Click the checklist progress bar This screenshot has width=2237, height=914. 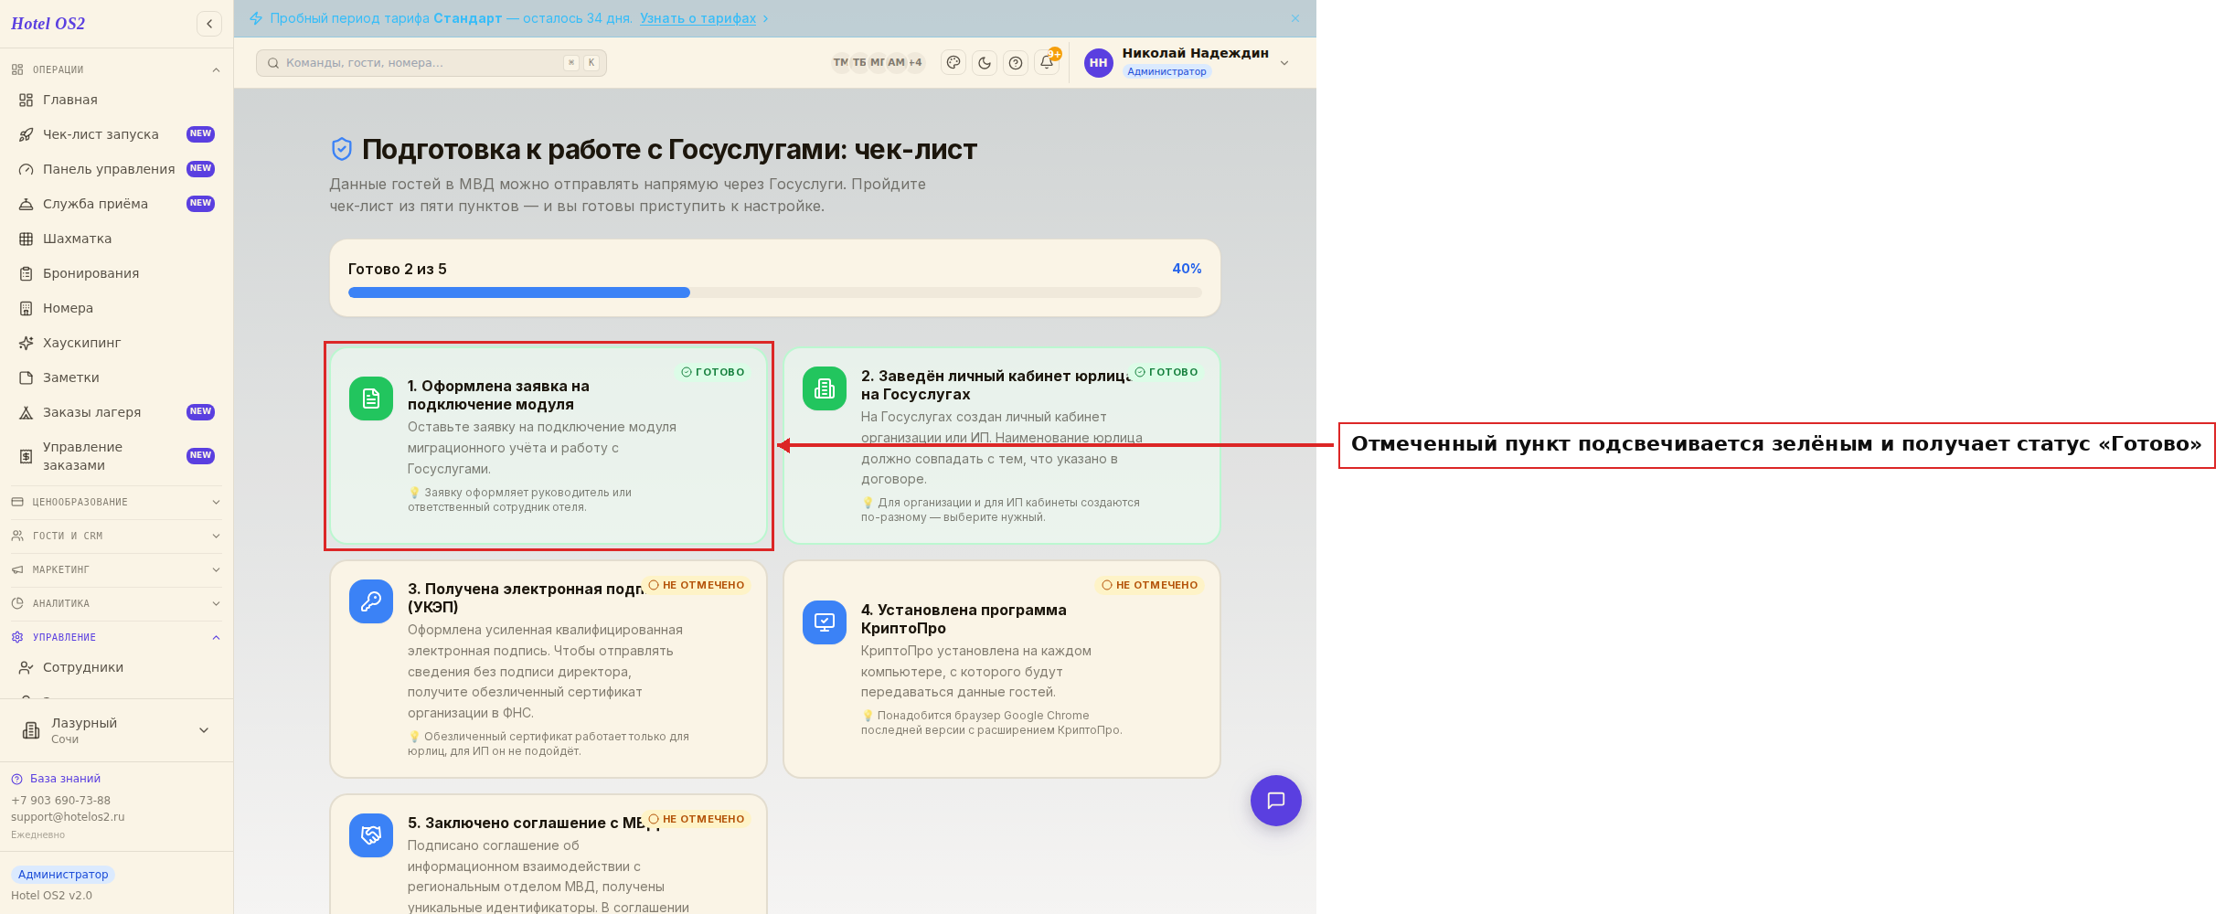[774, 292]
